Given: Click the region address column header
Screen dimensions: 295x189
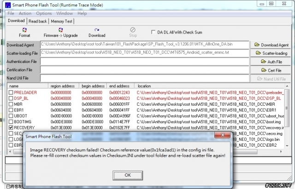Looking at the screenshot, I should [64, 86].
